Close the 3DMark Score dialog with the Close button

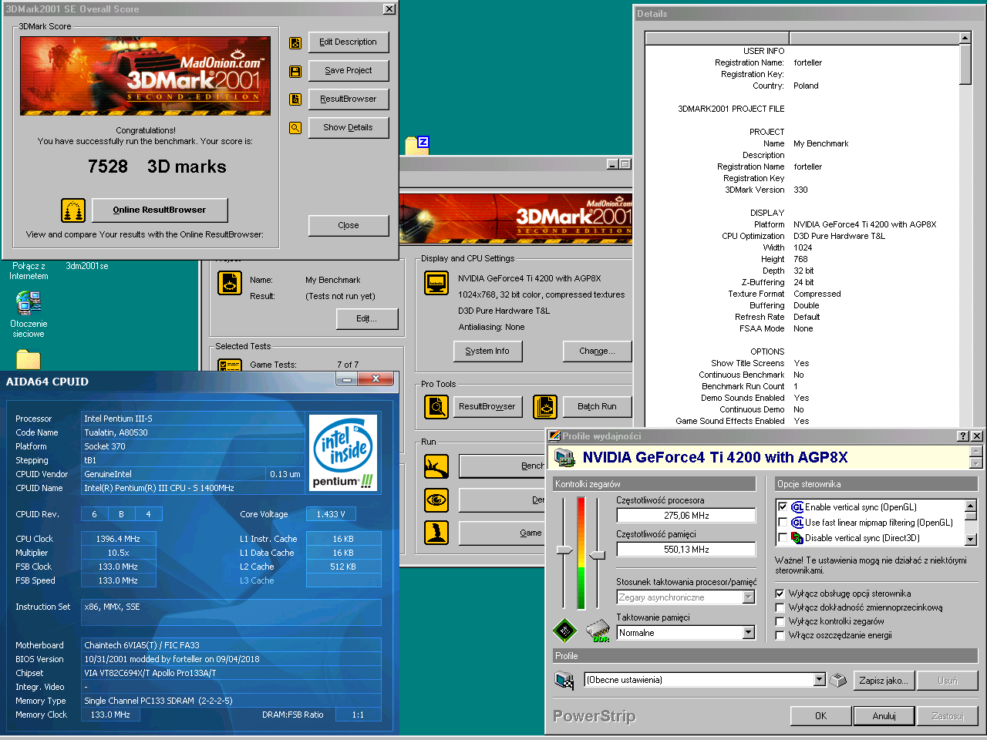click(x=349, y=225)
